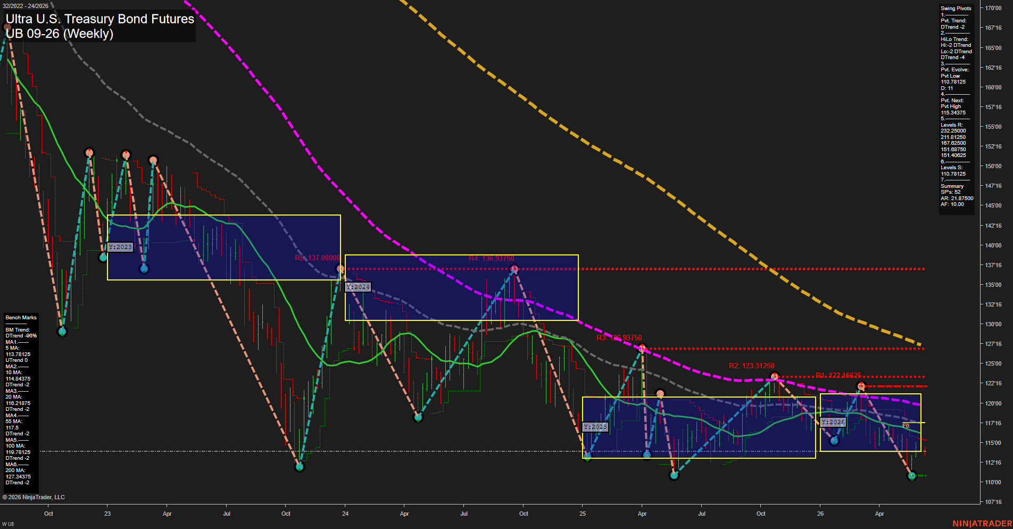Click the AF: 10.00 summary value
Viewport: 1013px width, 529px height.
click(x=952, y=204)
